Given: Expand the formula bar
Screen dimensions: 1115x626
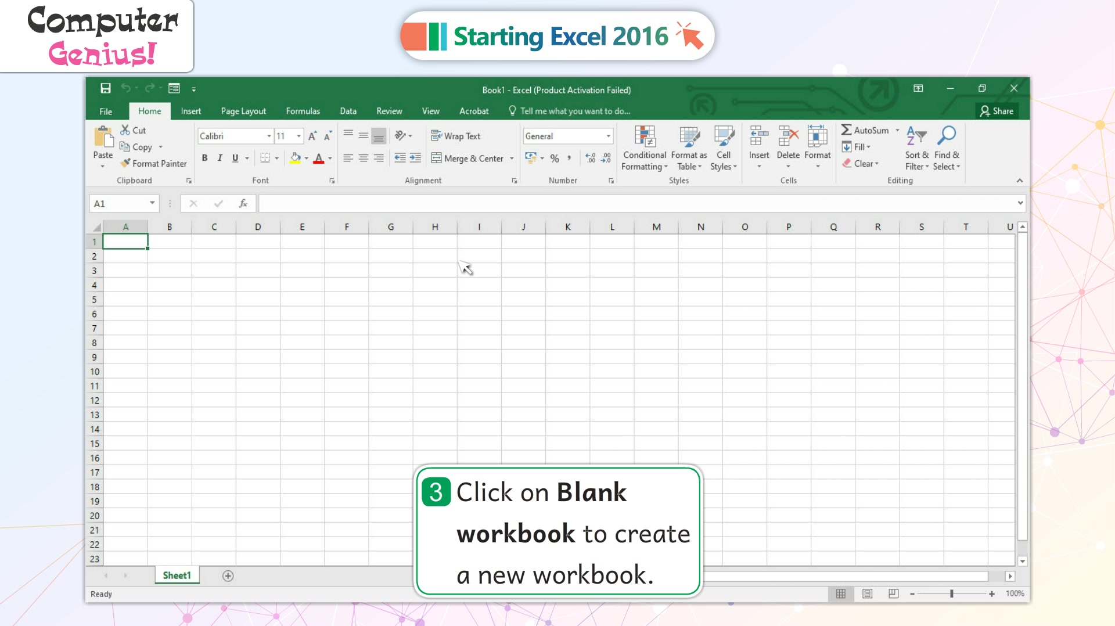Looking at the screenshot, I should click(x=1020, y=203).
